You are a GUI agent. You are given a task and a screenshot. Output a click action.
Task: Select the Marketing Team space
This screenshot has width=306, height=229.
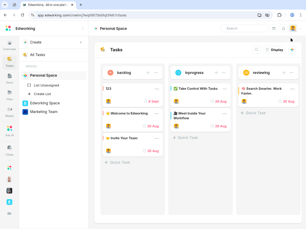pyautogui.click(x=44, y=112)
